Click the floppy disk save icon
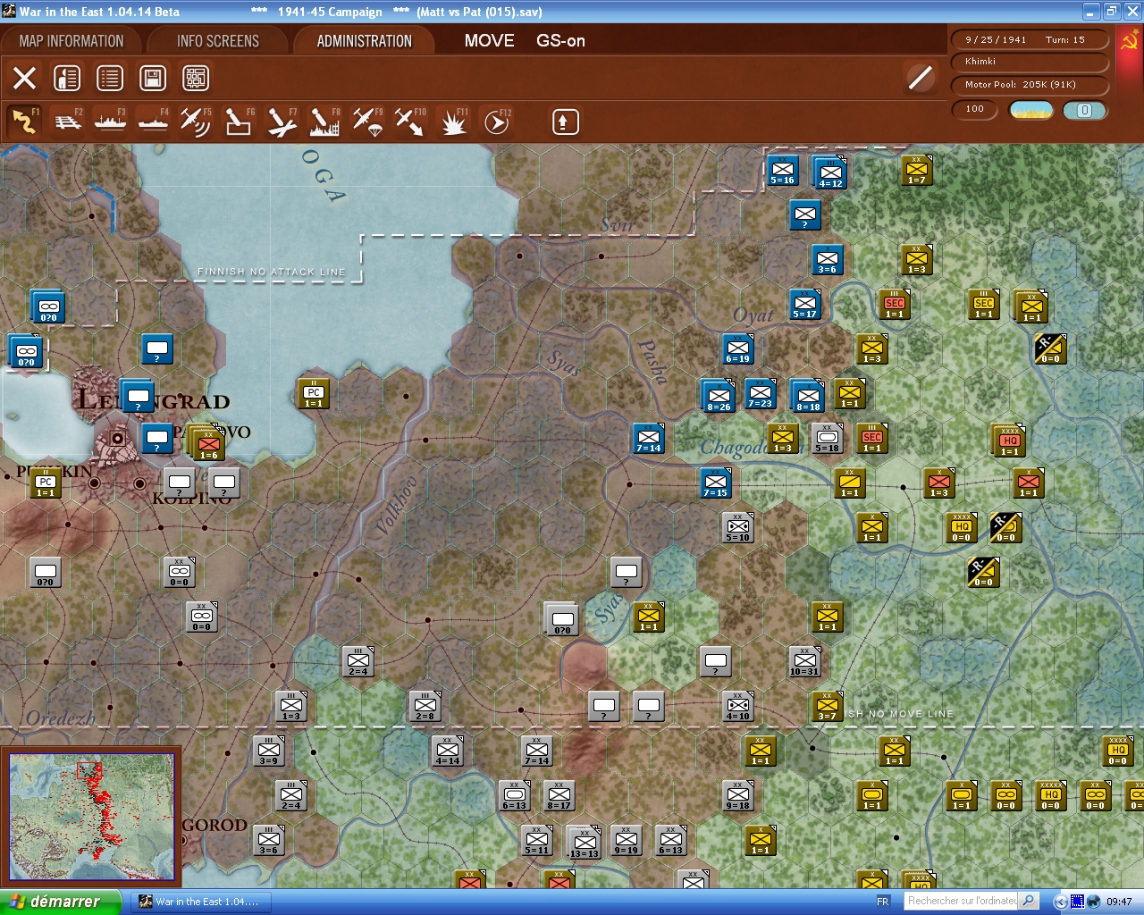The image size is (1144, 915). 153,78
